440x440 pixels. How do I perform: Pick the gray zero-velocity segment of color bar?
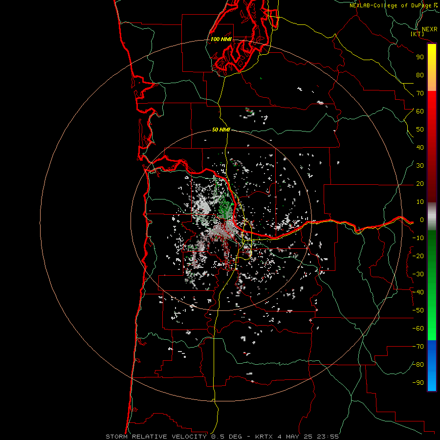coord(432,217)
